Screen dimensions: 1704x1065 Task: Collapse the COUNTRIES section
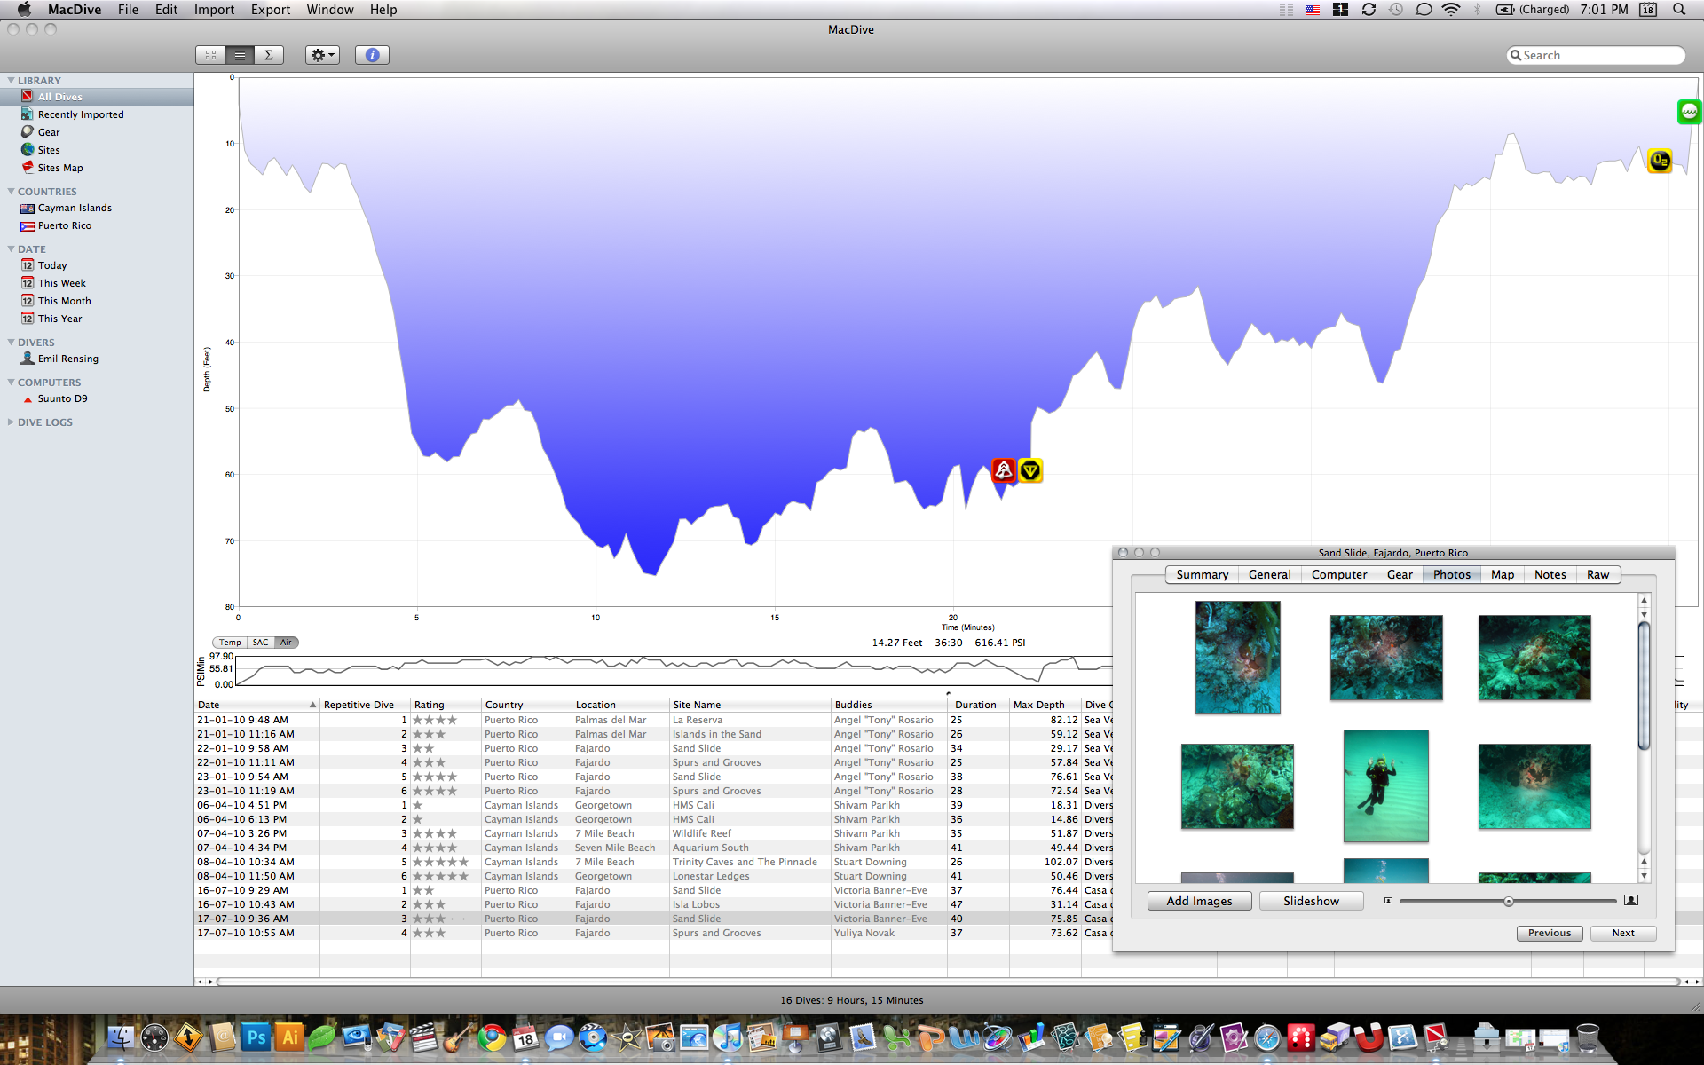point(11,192)
